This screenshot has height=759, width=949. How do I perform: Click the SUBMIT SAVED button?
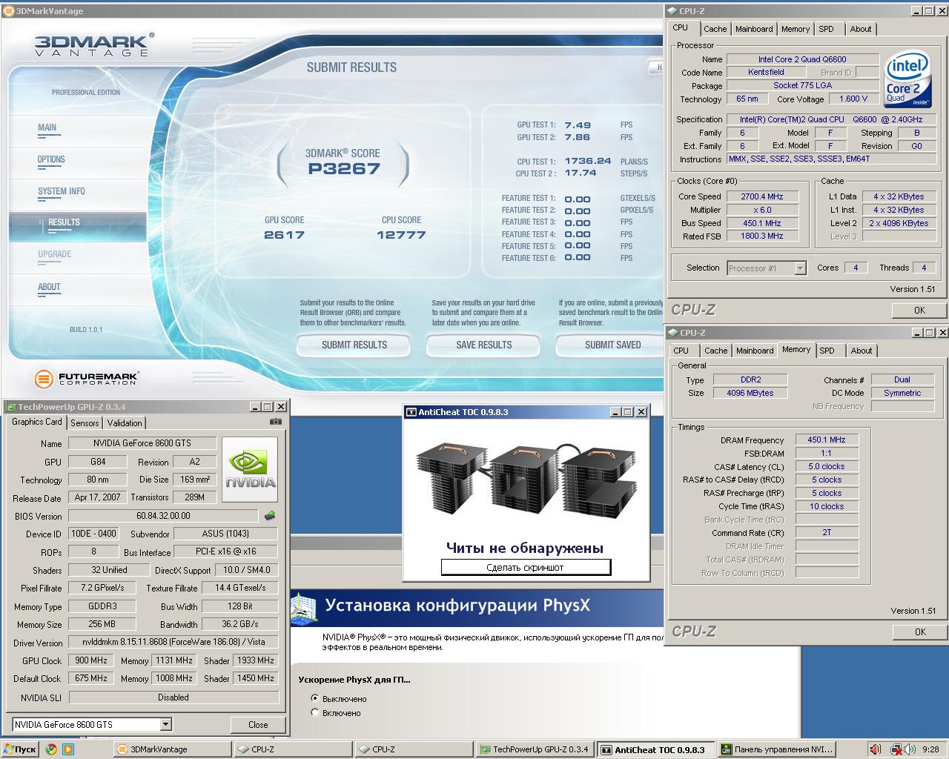tap(610, 345)
